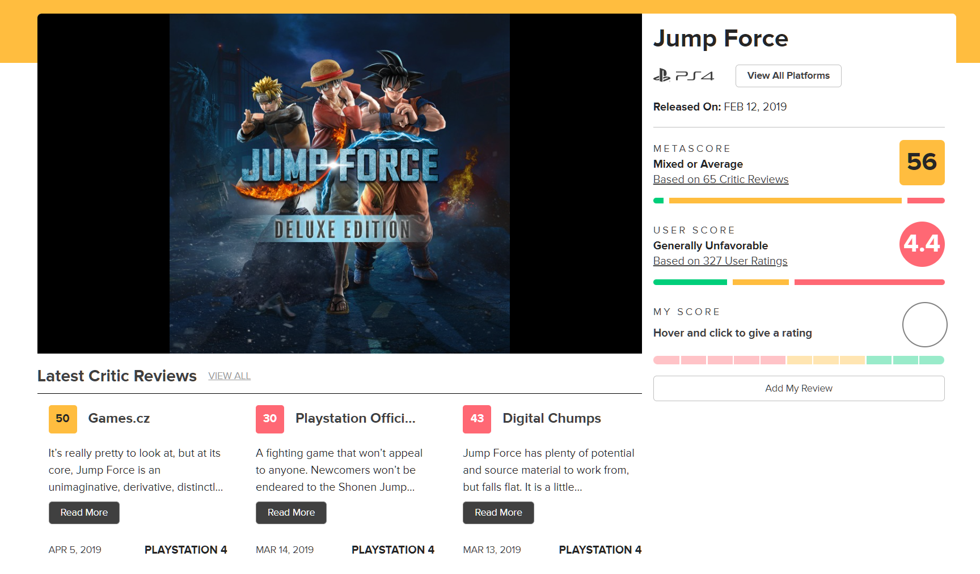The image size is (980, 574).
Task: Click the Digital Chumps score badge of 43
Action: [477, 419]
